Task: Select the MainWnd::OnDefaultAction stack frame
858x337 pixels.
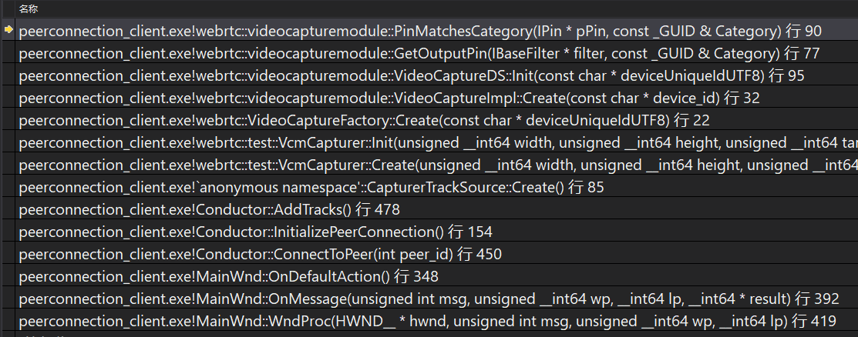Action: click(437, 276)
